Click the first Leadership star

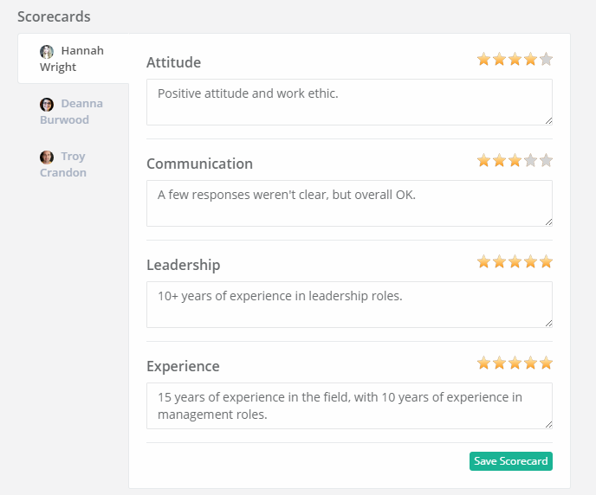[483, 261]
